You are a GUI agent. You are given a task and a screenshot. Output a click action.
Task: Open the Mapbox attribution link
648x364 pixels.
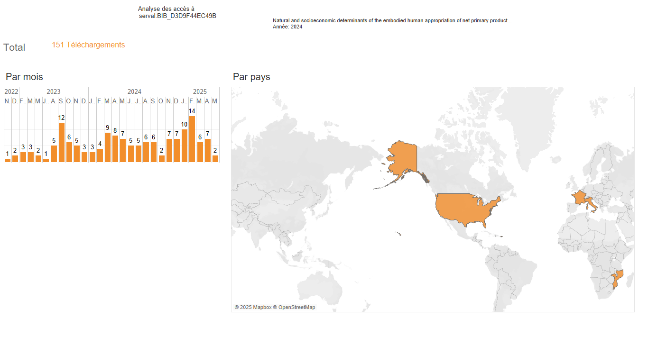click(253, 307)
